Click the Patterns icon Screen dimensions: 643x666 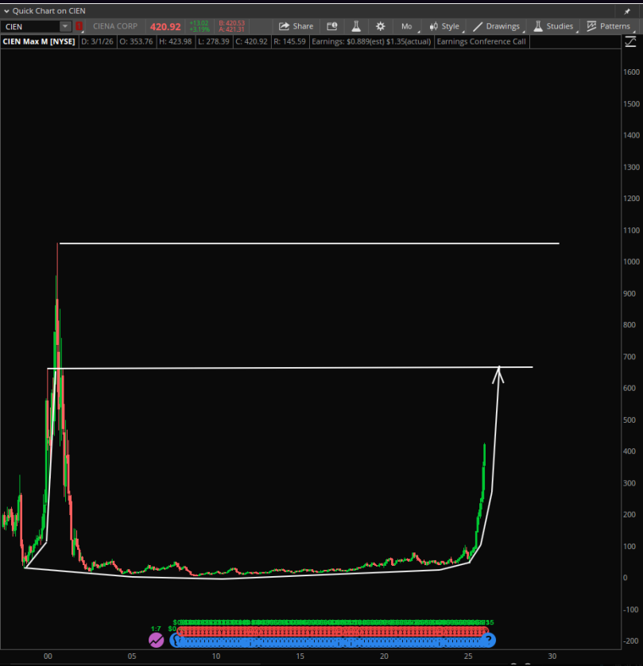593,25
